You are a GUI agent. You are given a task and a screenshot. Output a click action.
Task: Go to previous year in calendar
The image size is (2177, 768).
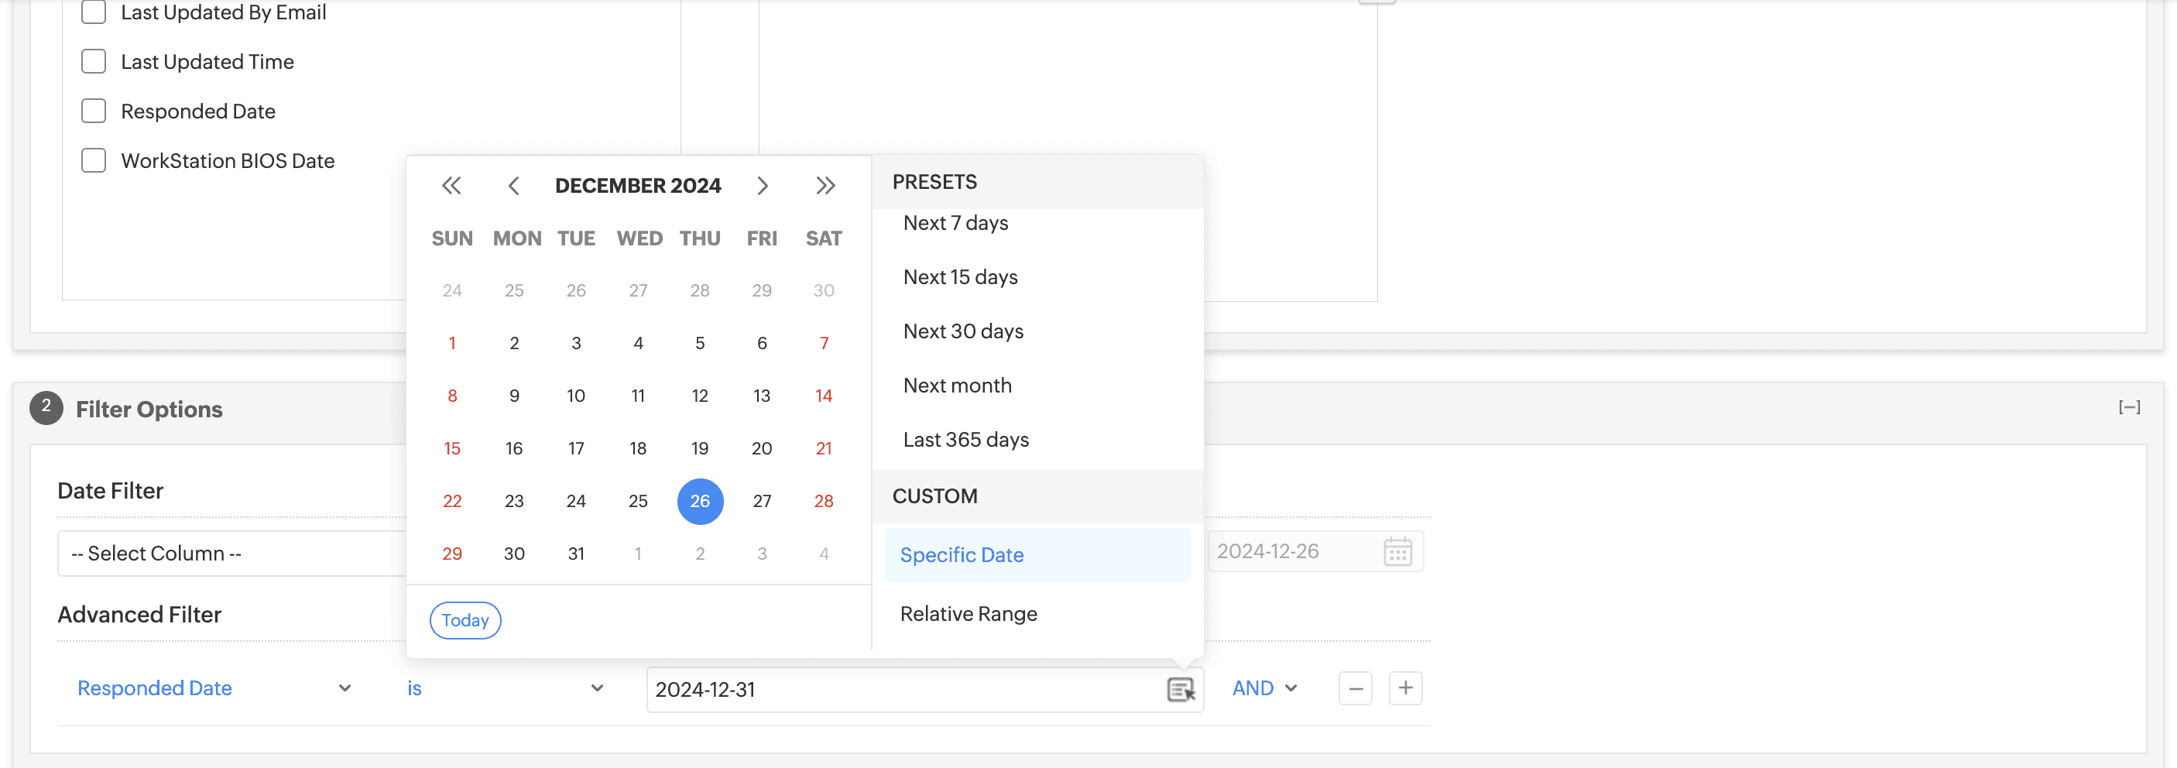(451, 186)
